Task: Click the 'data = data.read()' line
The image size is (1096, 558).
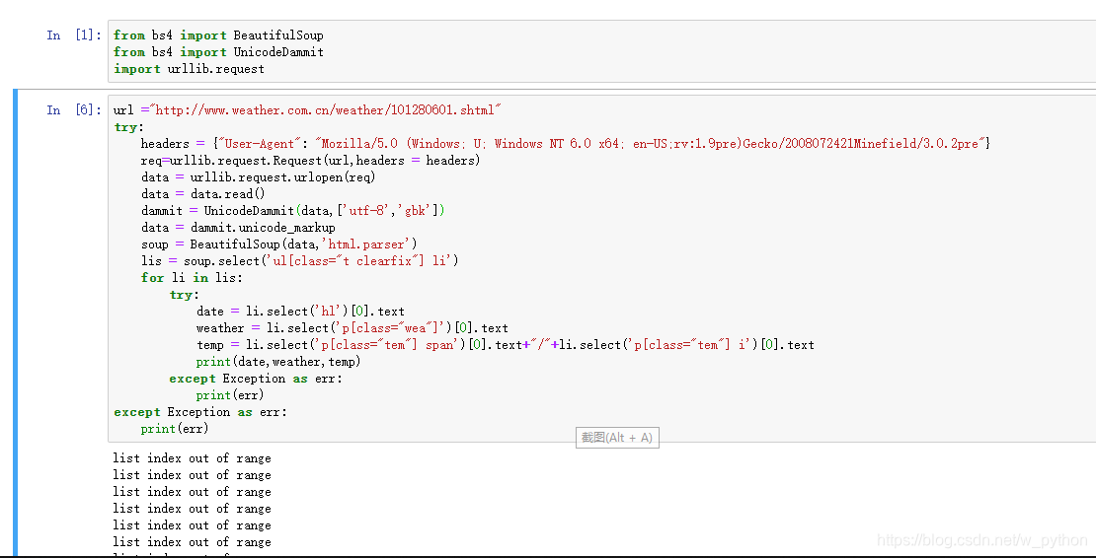Action: tap(202, 194)
